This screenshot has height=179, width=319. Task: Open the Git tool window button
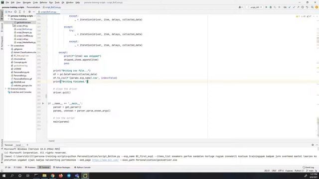8,168
